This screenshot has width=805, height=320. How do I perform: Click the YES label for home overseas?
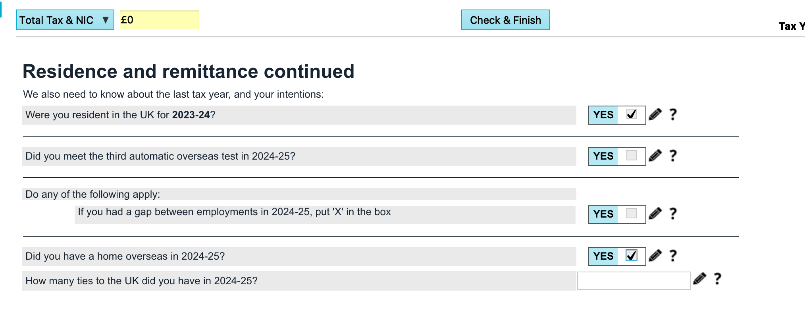pos(603,256)
